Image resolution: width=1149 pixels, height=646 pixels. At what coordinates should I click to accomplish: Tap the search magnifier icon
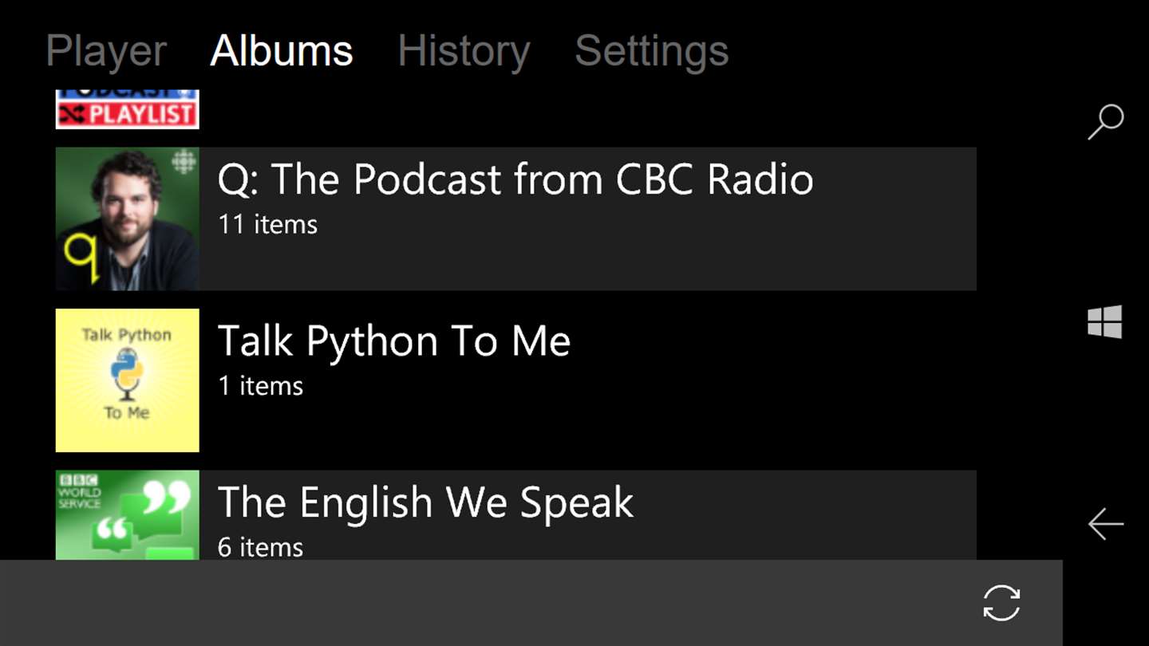coord(1105,122)
